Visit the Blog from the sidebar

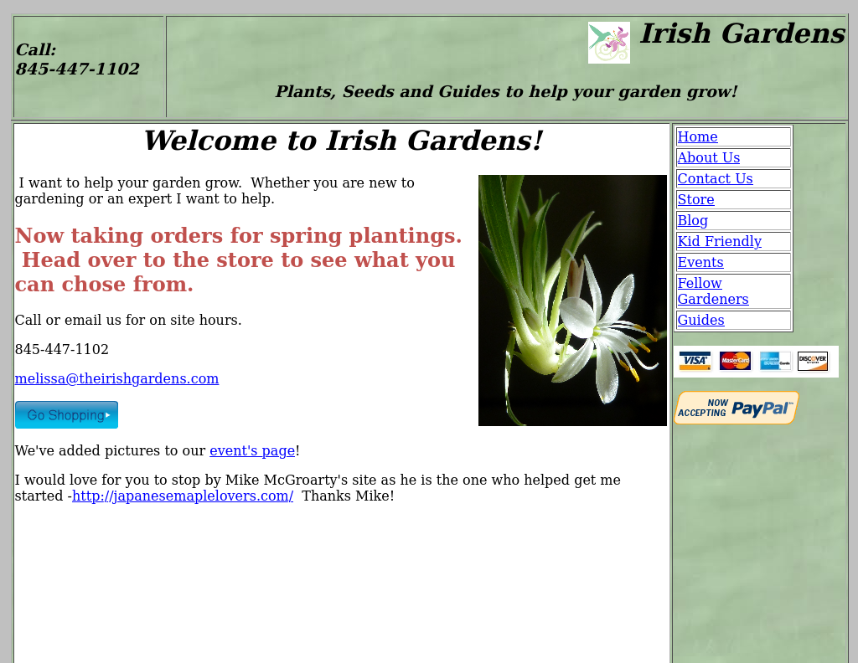point(692,221)
